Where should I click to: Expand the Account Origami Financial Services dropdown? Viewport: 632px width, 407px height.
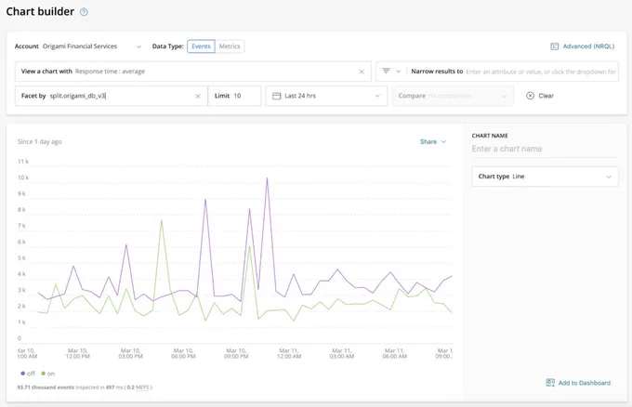tap(138, 46)
